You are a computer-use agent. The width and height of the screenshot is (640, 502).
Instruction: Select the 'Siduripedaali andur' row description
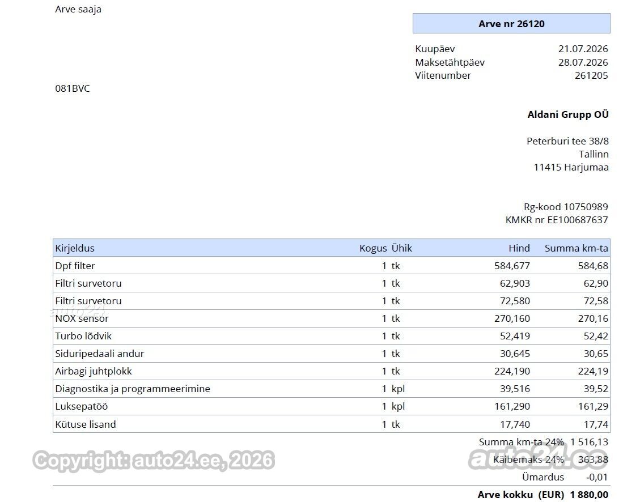(x=100, y=354)
